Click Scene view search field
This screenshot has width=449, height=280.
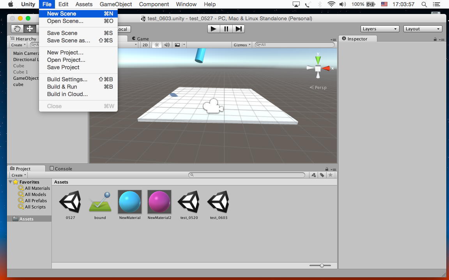coord(295,45)
